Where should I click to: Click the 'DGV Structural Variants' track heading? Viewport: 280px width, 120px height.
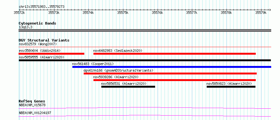[44, 40]
